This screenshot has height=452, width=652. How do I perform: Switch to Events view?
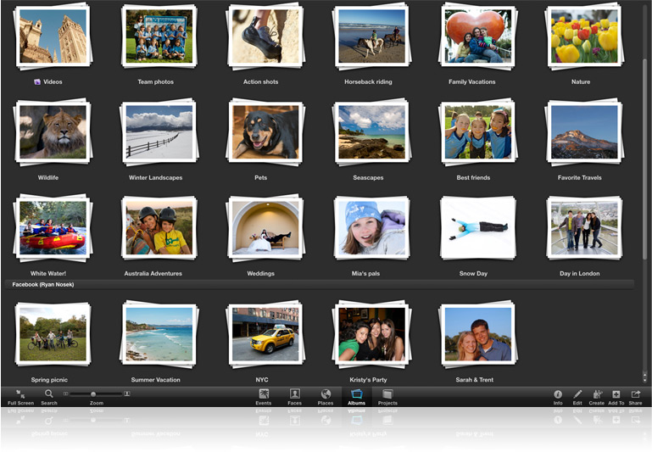pyautogui.click(x=263, y=397)
